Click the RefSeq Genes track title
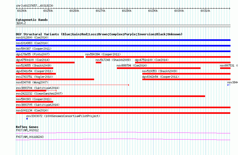Viewport: 238px width, 155px height. tap(27, 127)
